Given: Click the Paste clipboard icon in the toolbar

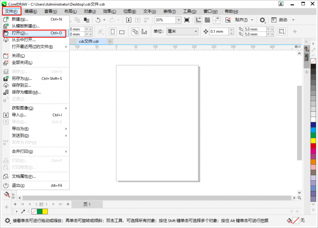Looking at the screenshot, I should point(87,20).
